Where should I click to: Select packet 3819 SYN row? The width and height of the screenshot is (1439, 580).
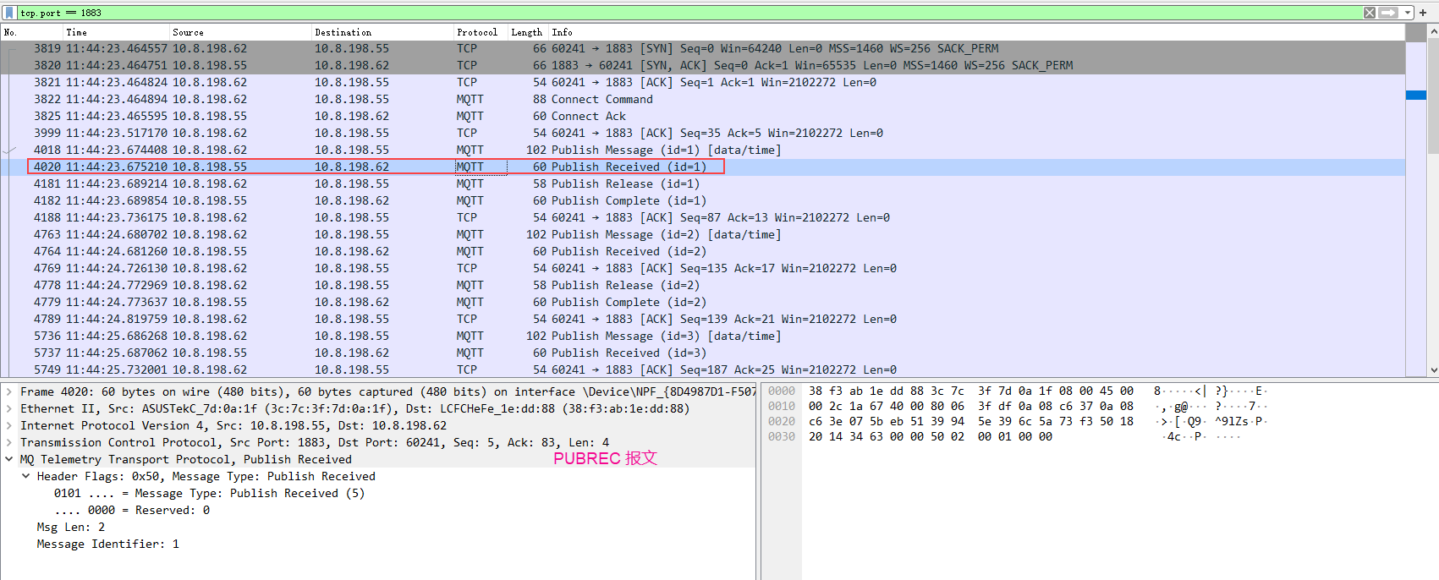click(x=702, y=48)
